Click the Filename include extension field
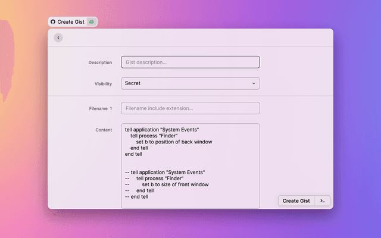The image size is (381, 238). click(x=190, y=108)
